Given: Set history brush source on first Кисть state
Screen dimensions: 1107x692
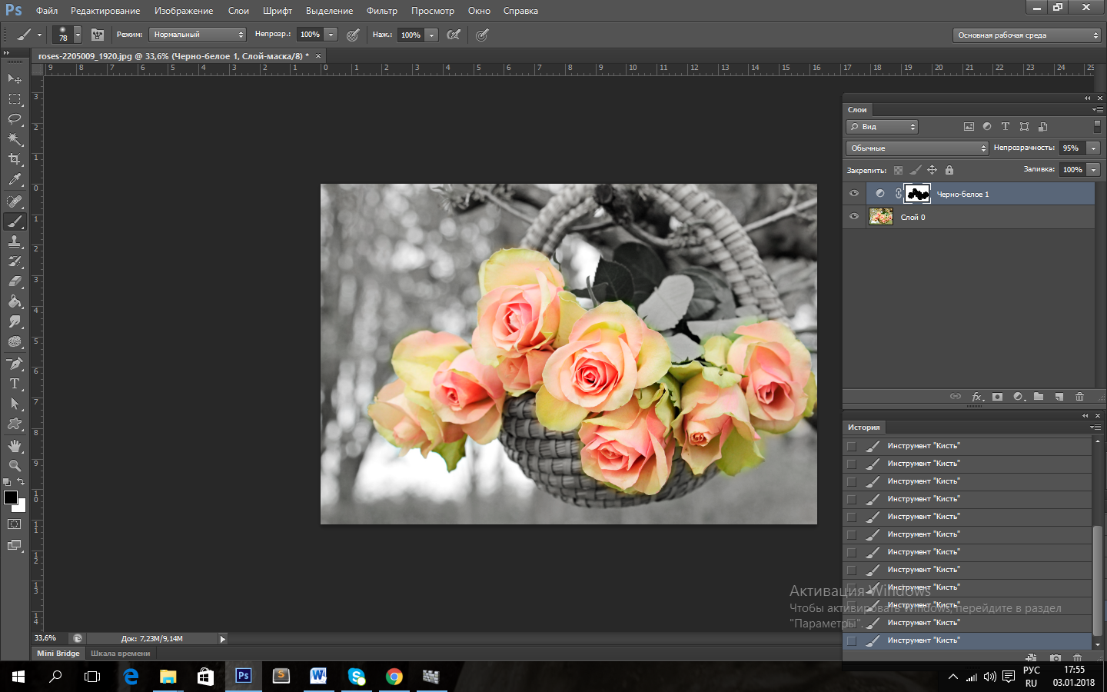Looking at the screenshot, I should click(x=851, y=446).
